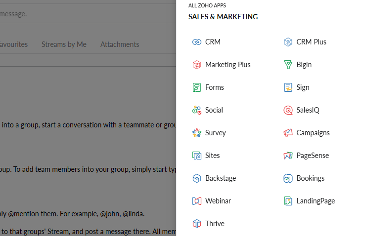
Task: Launch the Campaigns megaphone icon
Action: pyautogui.click(x=288, y=133)
